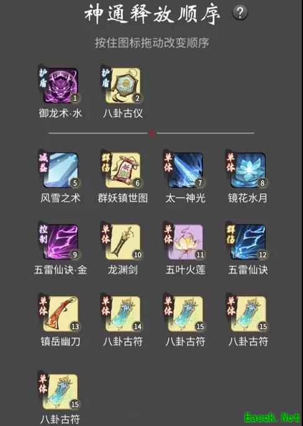Select the 五叶火莲 flower icon
The height and width of the screenshot is (426, 303).
[186, 242]
